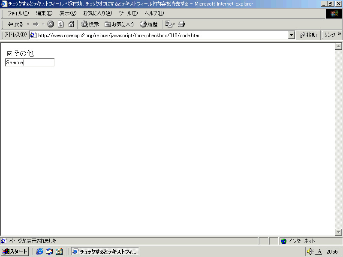This screenshot has width=343, height=257.
Task: Launch Internet Explorer from quick launch
Action: pos(39,251)
